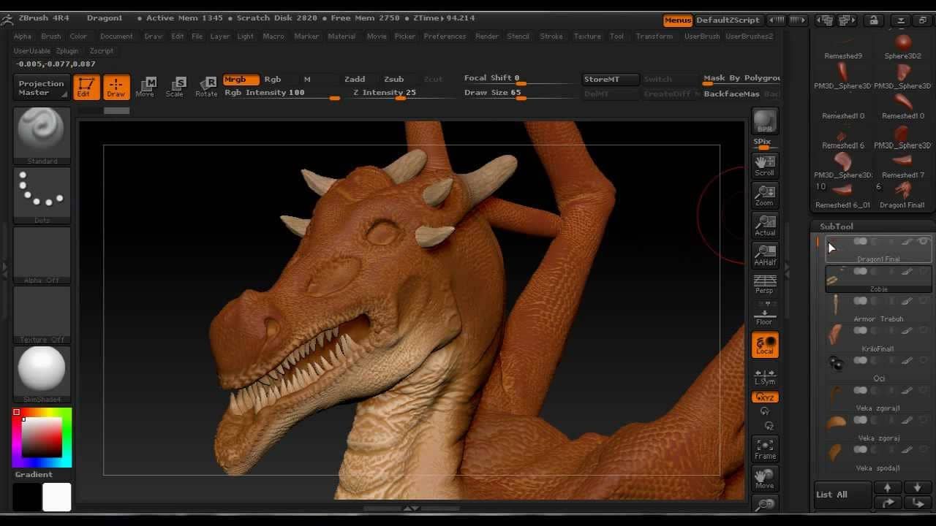The image size is (936, 526).
Task: Open the Tool menu
Action: point(616,36)
